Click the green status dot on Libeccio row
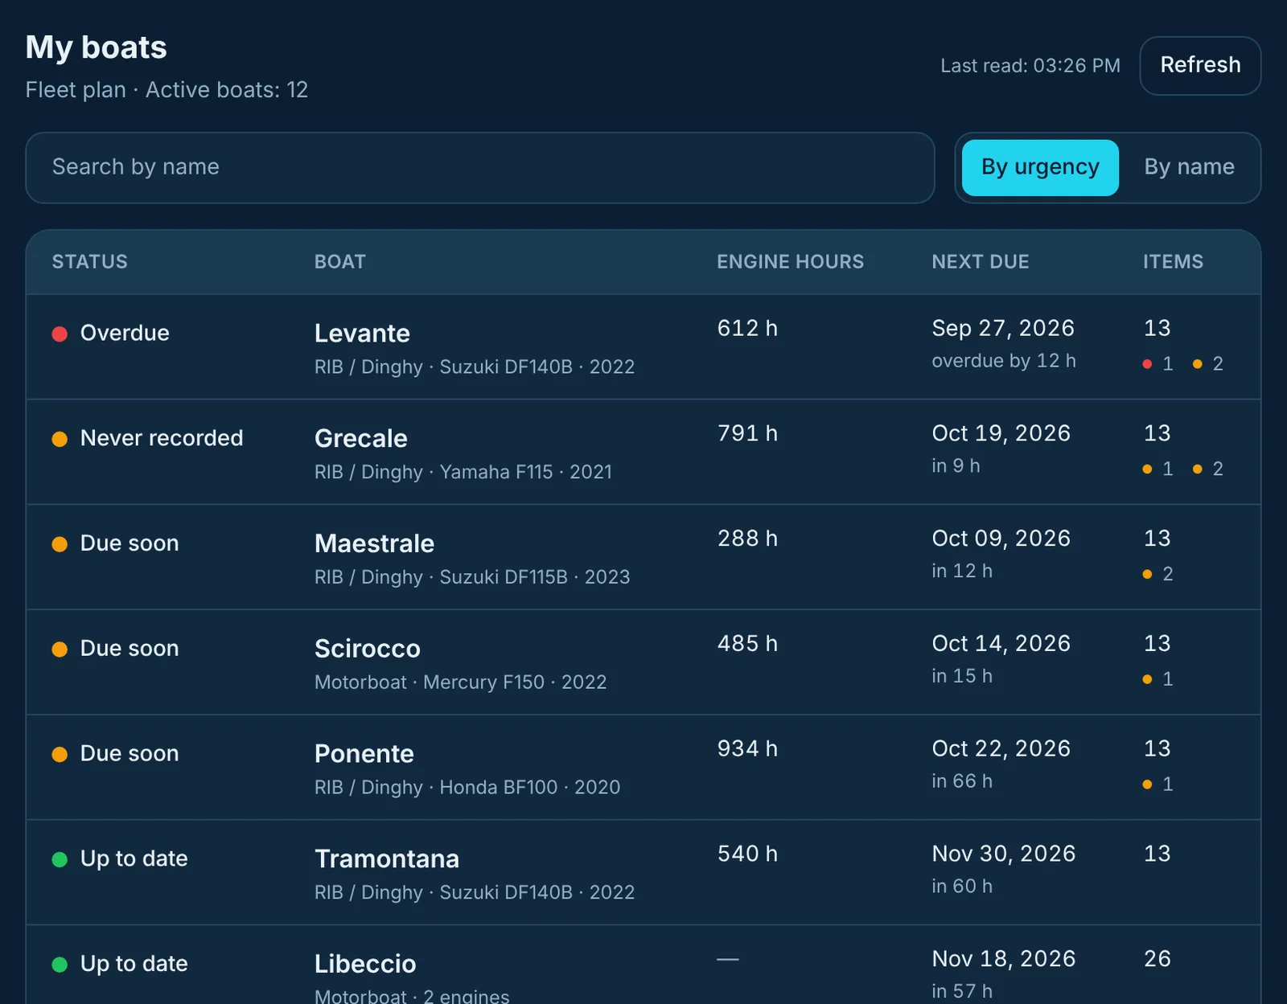The width and height of the screenshot is (1287, 1004). [60, 965]
